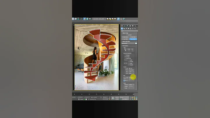Viewport: 210px width, 118px height.
Task: Select the Systems category icon
Action: 135,29
